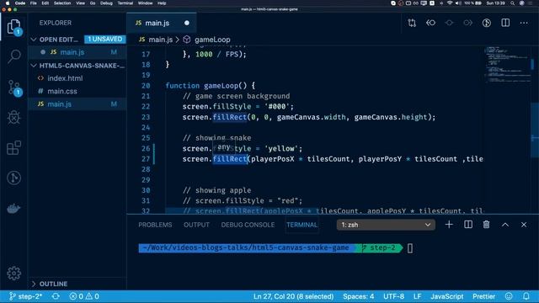Click the text "// showing apple"
This screenshot has height=303, width=539.
(x=217, y=190)
